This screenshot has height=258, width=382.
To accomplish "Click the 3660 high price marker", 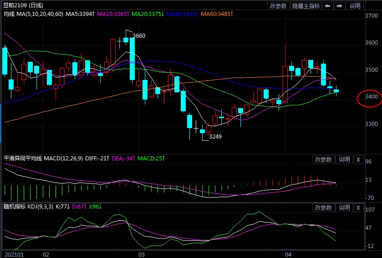I will pyautogui.click(x=138, y=35).
